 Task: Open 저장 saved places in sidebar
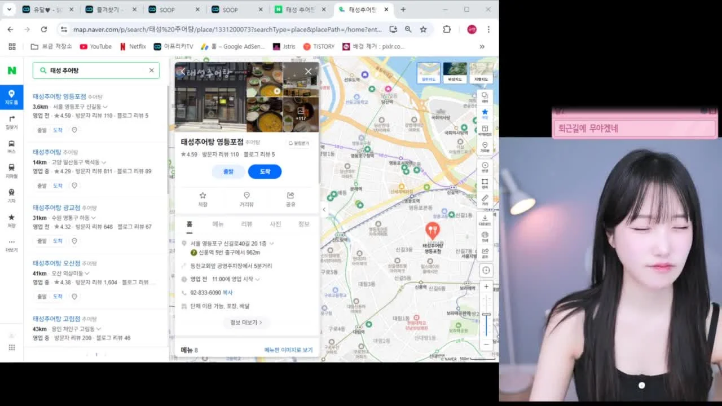point(11,220)
